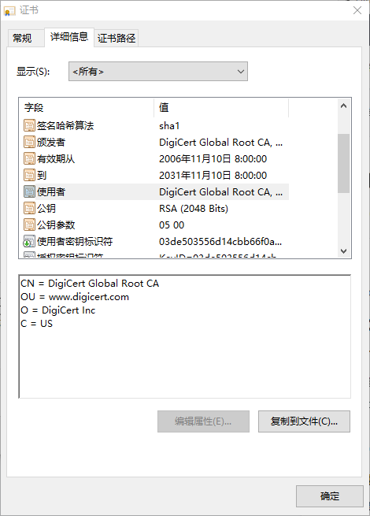
Task: Select the 有效期从 field icon
Action: pyautogui.click(x=29, y=158)
